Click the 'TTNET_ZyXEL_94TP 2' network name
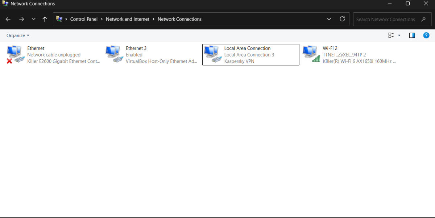The image size is (435, 218). pyautogui.click(x=344, y=55)
